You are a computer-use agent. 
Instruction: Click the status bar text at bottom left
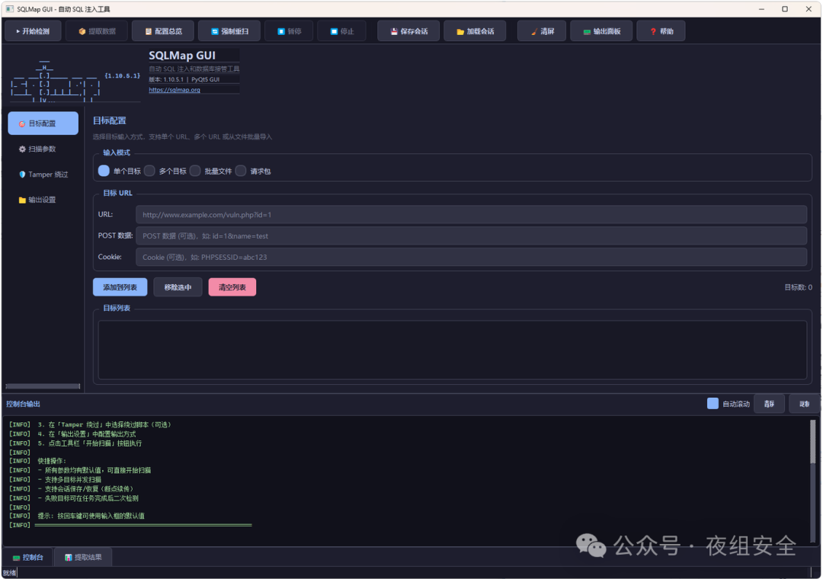(x=9, y=573)
